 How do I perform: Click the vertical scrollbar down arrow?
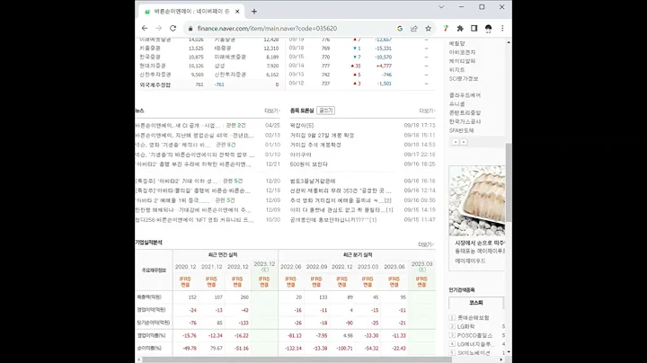tap(509, 352)
